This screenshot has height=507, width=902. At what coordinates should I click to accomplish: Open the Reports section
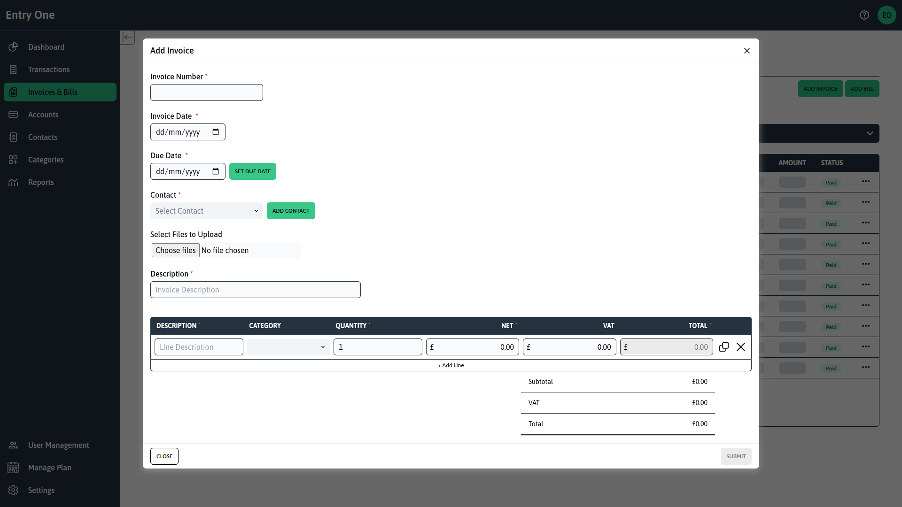point(41,182)
